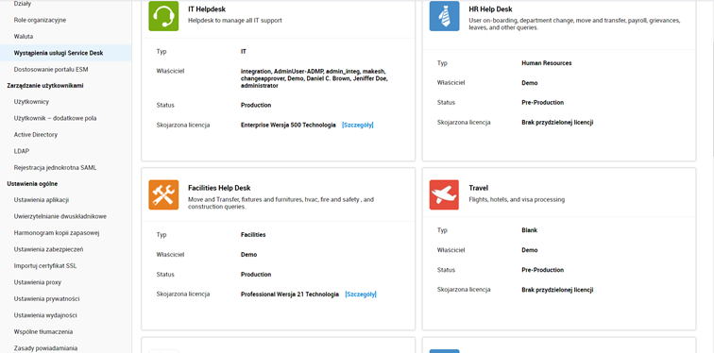Click 'Professional Wersja 21 Technologia' license text
This screenshot has width=714, height=353.
(290, 294)
